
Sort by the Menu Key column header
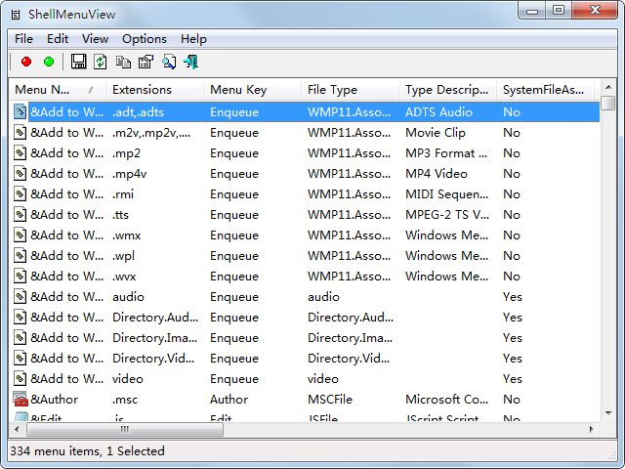point(252,90)
